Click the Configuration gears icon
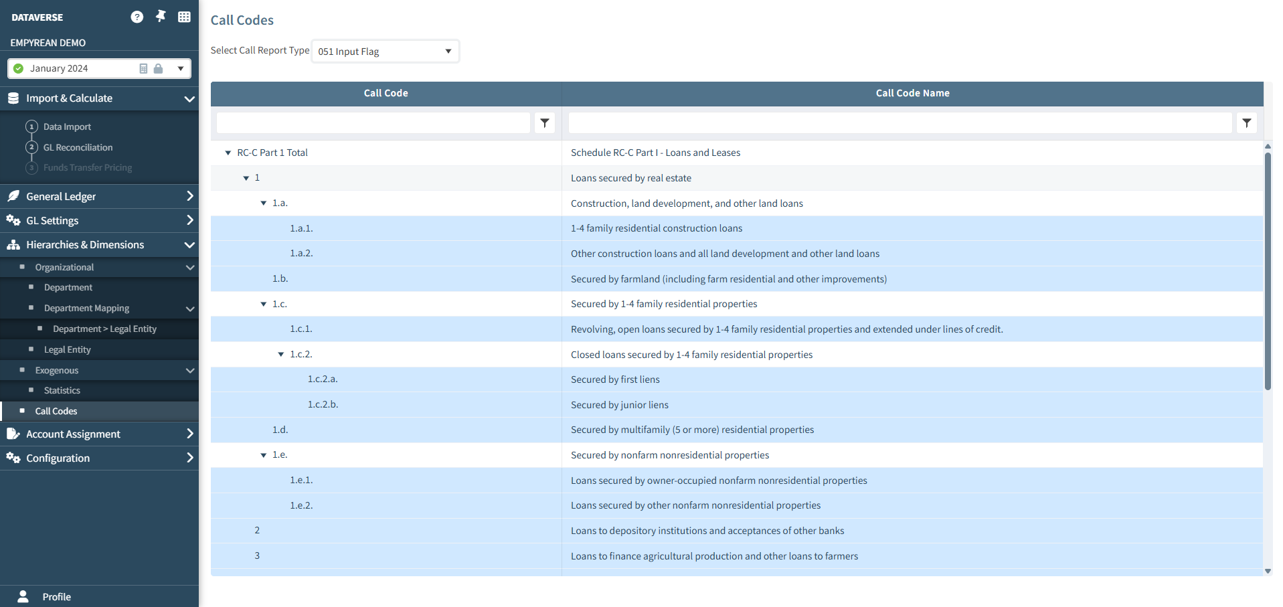This screenshot has width=1283, height=607. click(13, 458)
